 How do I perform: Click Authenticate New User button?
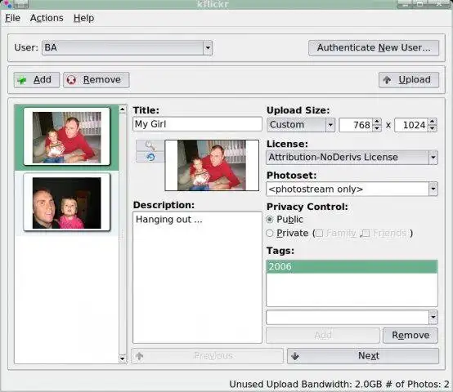(374, 47)
